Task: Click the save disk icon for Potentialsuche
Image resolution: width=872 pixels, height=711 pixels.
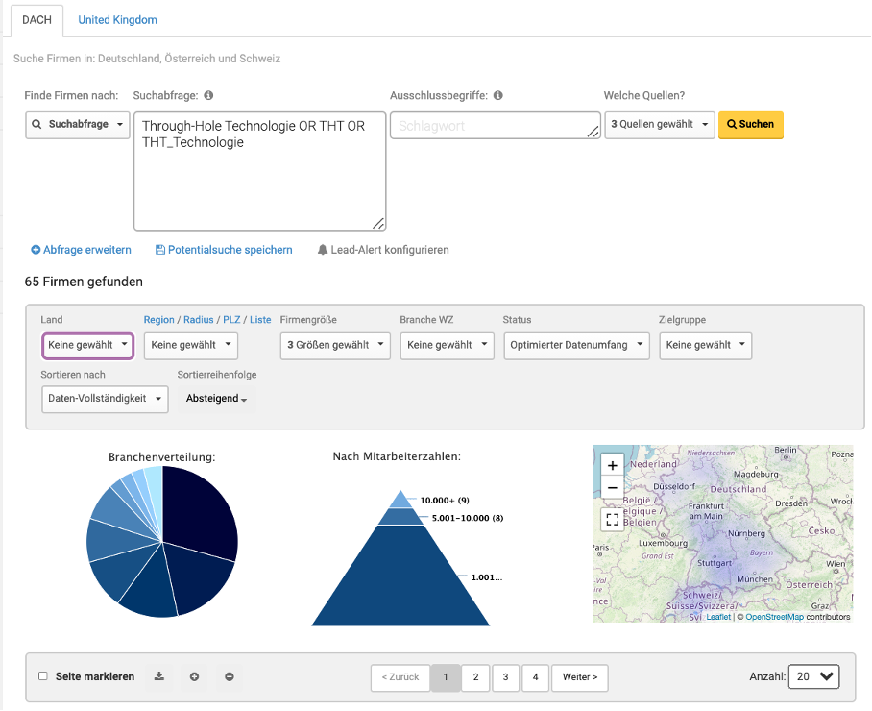Action: (160, 250)
